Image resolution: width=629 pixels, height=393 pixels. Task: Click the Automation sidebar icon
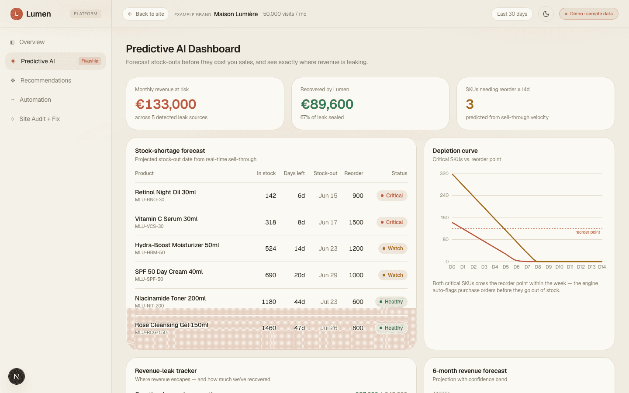tap(12, 100)
